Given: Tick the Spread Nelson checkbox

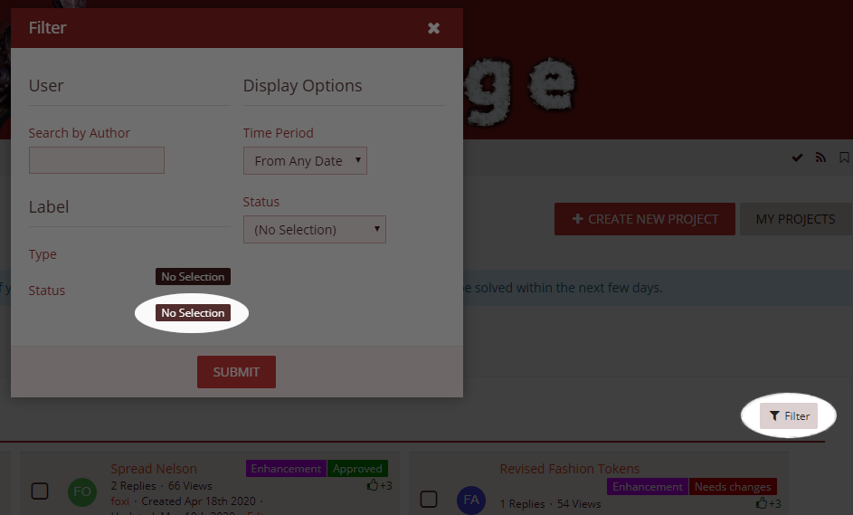Looking at the screenshot, I should [x=40, y=491].
